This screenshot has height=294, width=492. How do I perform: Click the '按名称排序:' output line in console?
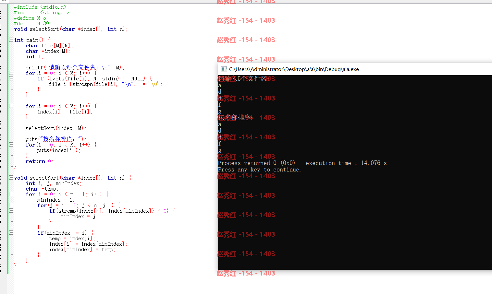coord(236,117)
